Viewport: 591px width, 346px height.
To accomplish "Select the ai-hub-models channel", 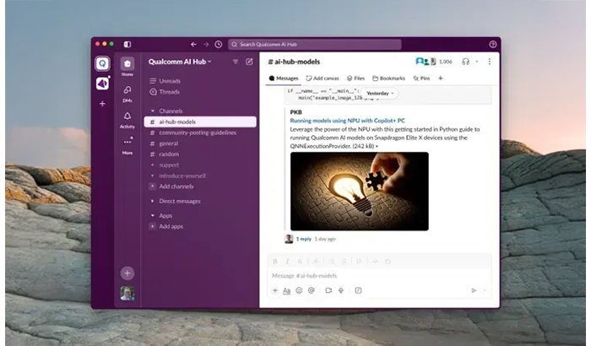I will pyautogui.click(x=200, y=122).
